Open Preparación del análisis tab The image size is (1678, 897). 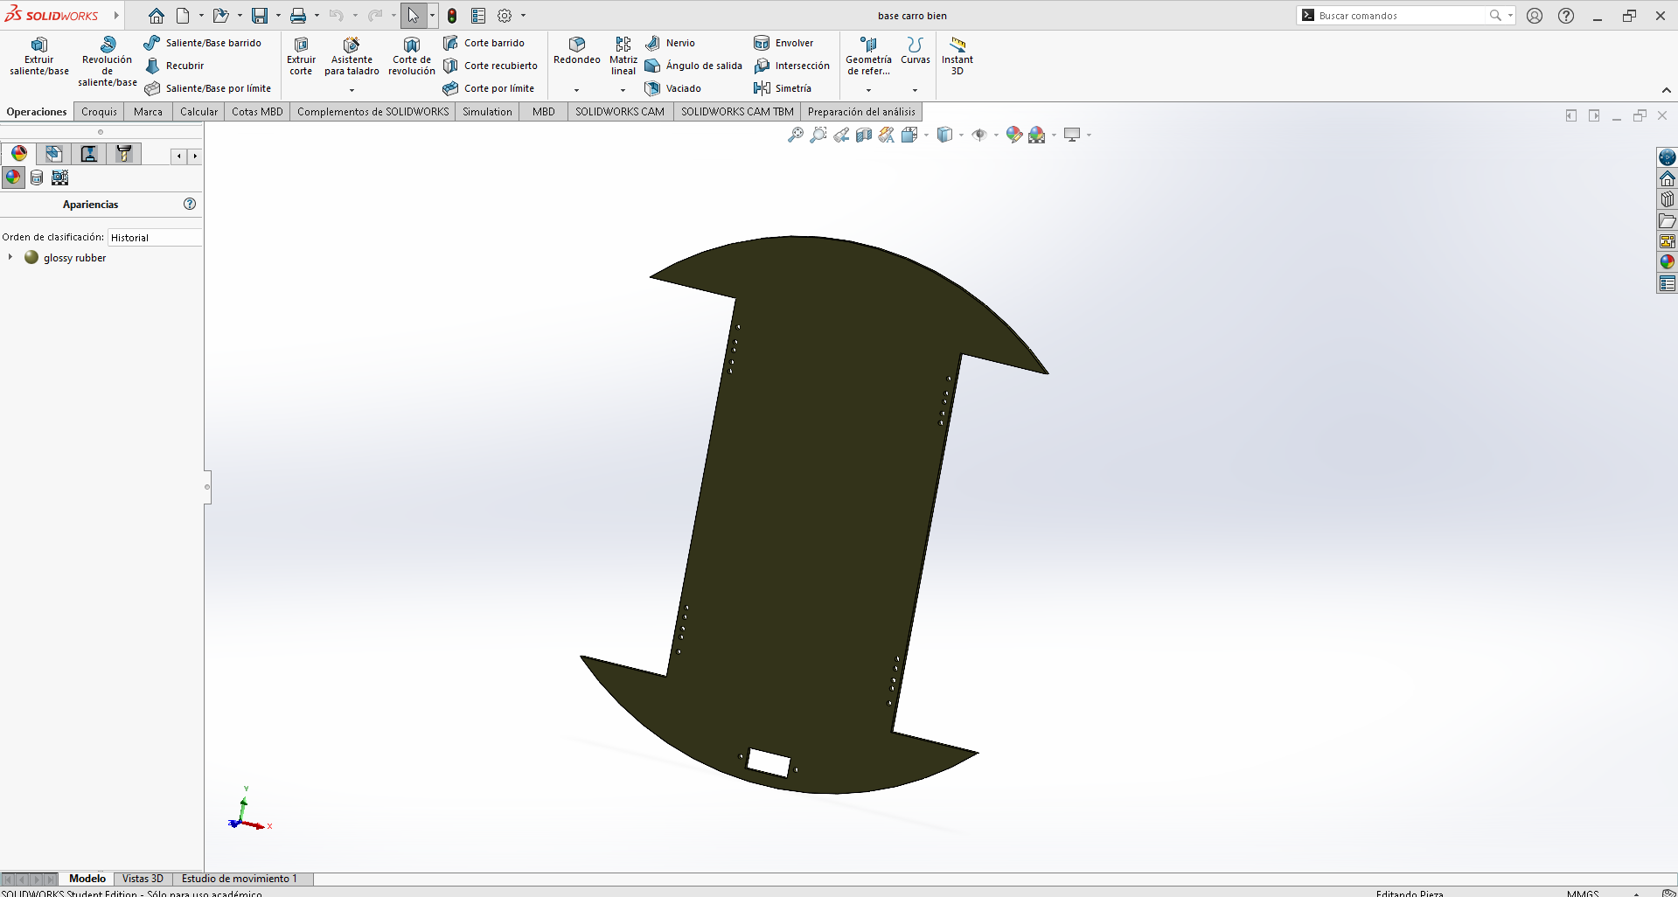click(861, 112)
